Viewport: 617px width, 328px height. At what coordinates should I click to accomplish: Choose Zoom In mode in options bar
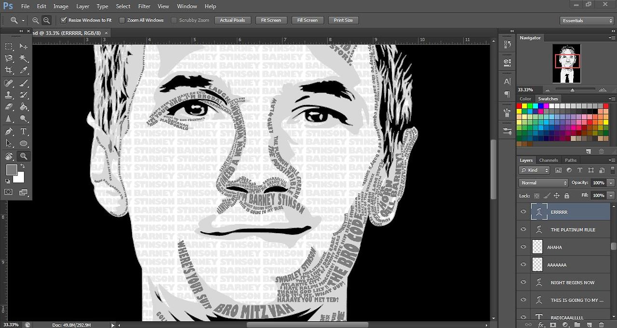36,20
